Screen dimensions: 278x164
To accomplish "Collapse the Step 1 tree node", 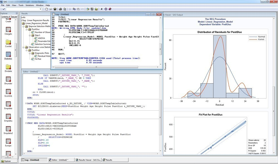I will (x=30, y=35).
